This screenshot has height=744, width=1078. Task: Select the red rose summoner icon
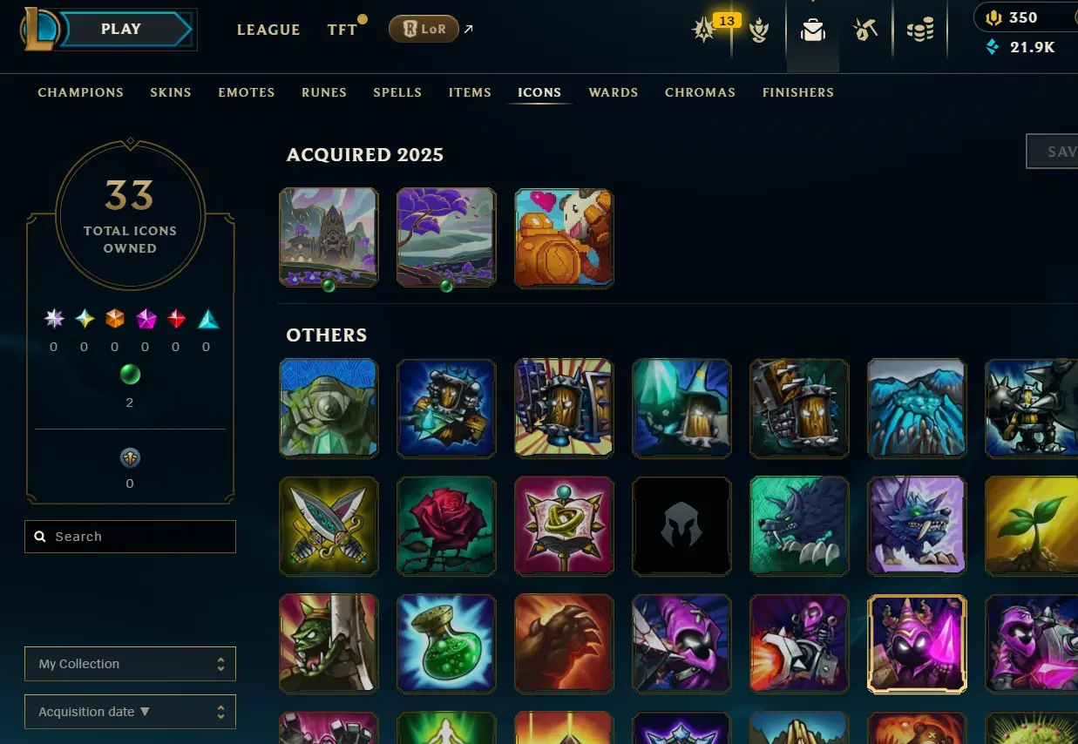coord(446,525)
